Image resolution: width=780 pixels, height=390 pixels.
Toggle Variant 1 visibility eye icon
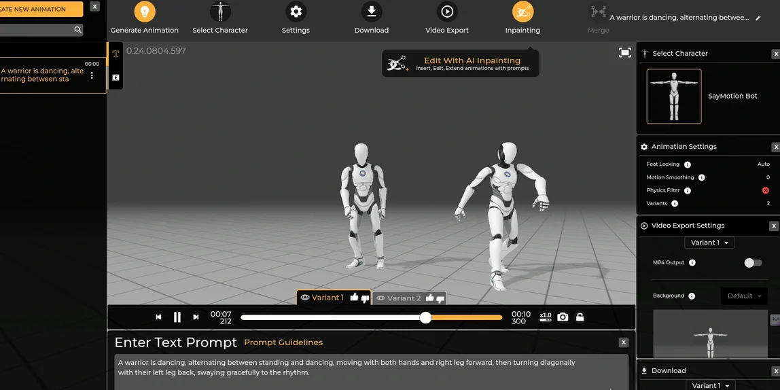point(305,298)
